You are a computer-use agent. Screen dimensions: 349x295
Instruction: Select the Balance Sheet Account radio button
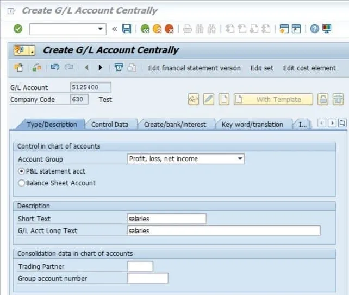tap(22, 183)
